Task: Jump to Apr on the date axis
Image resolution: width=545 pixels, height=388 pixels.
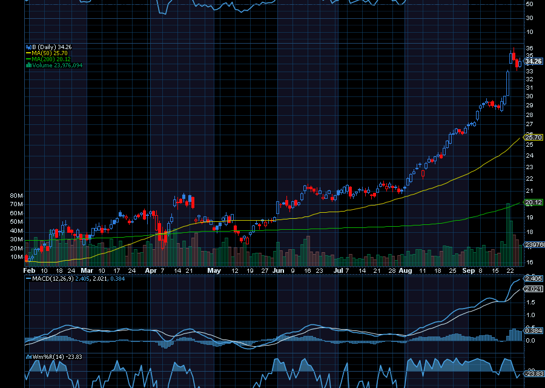Action: point(151,271)
